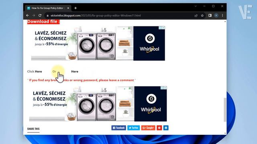Click the browser forward arrow

34,15
